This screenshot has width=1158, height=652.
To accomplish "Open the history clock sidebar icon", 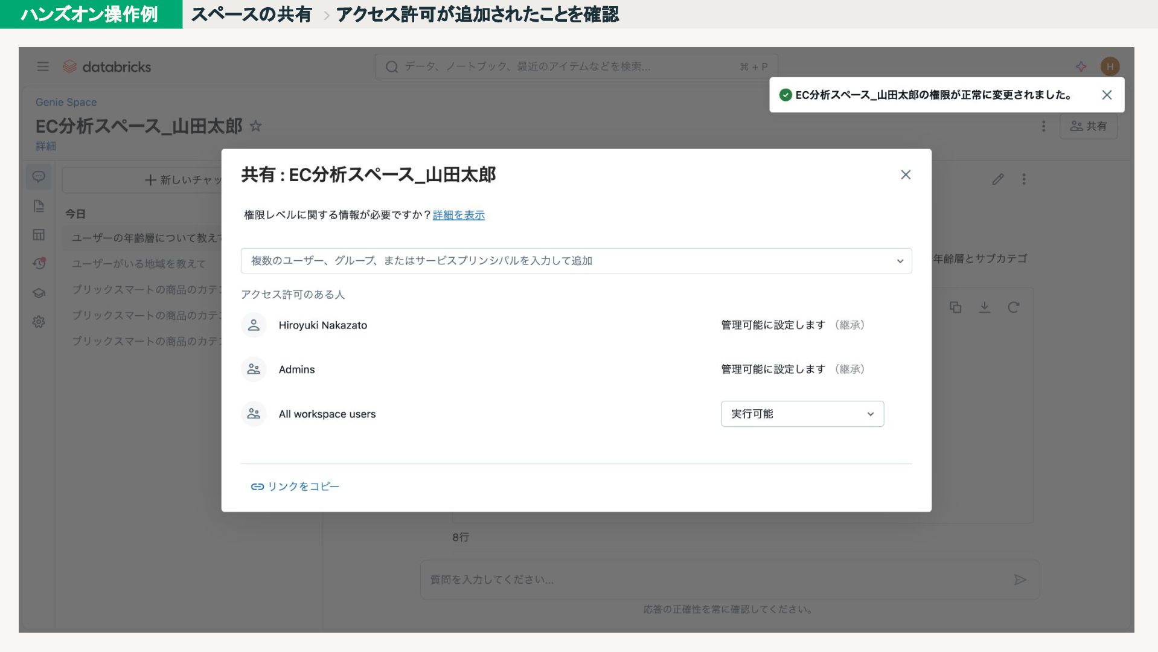I will point(39,264).
